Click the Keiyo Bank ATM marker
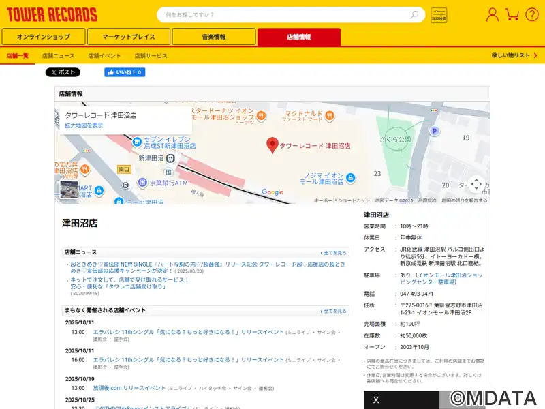 [x=142, y=182]
